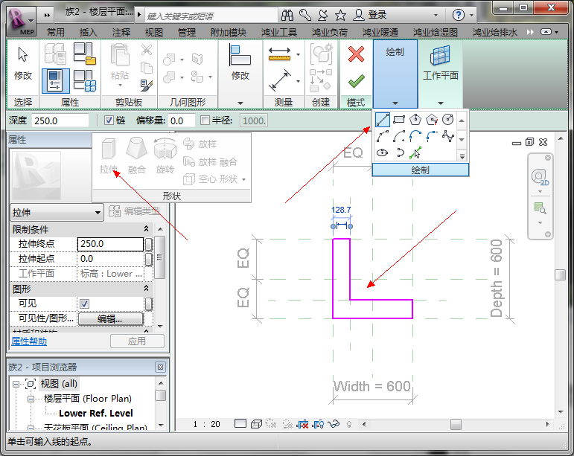
Task: Toggle the 可见 visible checkbox
Action: (x=85, y=304)
